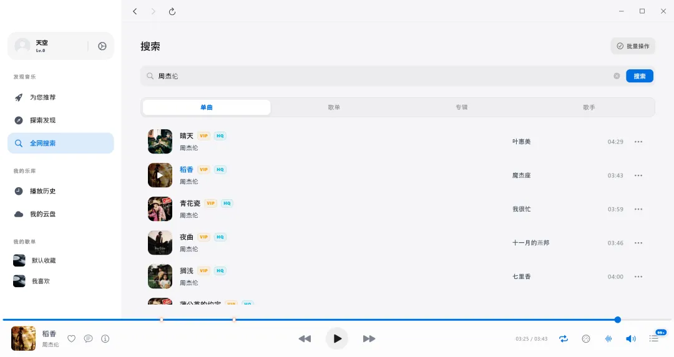This screenshot has height=357, width=674.
Task: Mute using the volume speaker icon
Action: [x=630, y=339]
